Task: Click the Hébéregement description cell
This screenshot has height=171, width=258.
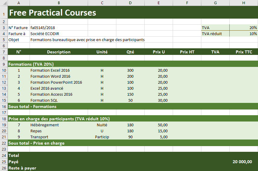Action: click(45, 125)
